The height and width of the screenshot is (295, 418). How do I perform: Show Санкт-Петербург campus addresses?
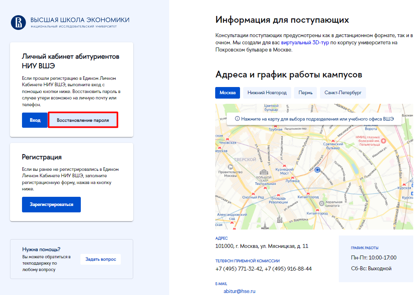pyautogui.click(x=343, y=93)
